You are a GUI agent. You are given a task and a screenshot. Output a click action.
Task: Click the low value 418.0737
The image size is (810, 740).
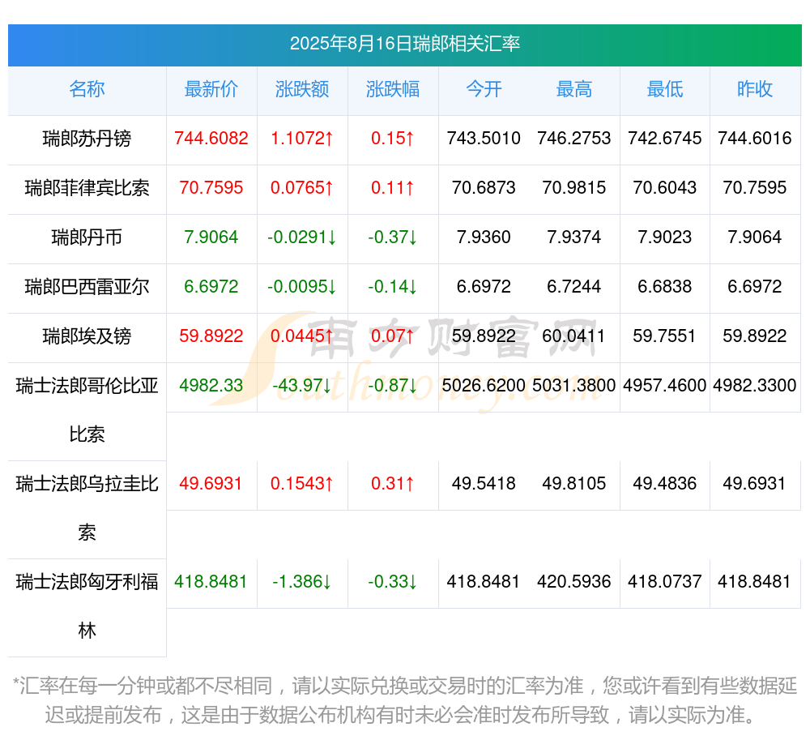coord(665,582)
